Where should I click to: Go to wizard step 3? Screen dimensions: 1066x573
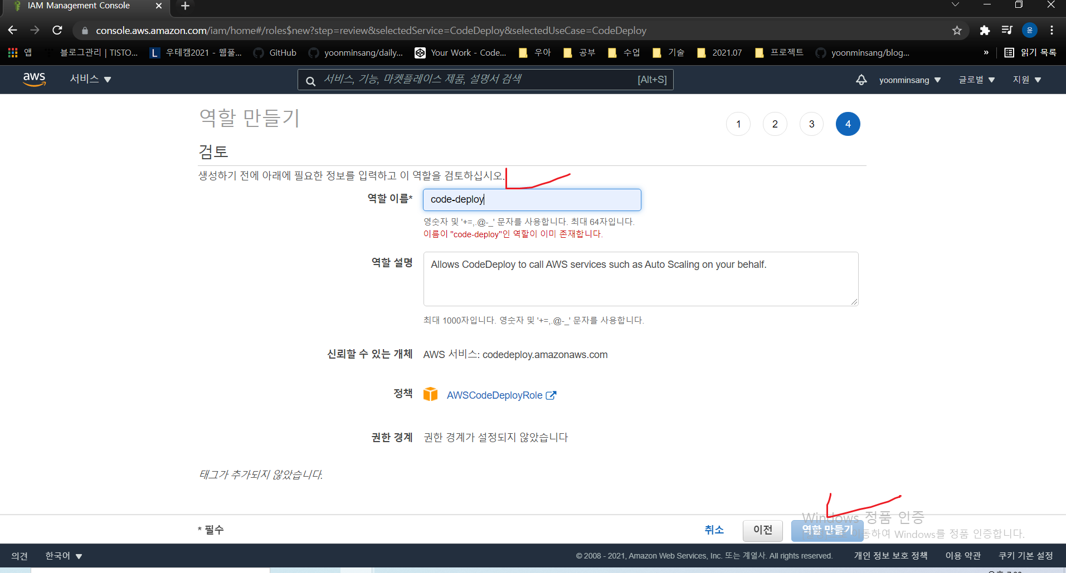(x=811, y=124)
